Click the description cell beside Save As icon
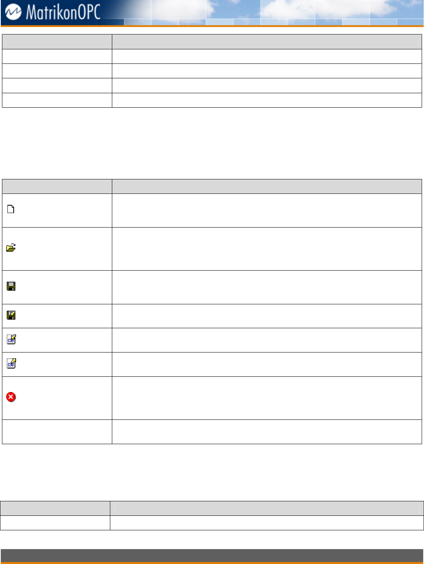424x564 pixels. click(x=266, y=316)
